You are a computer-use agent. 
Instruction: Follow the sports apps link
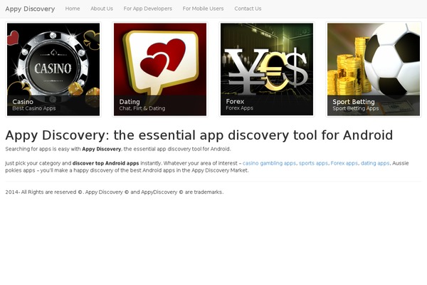tap(313, 163)
